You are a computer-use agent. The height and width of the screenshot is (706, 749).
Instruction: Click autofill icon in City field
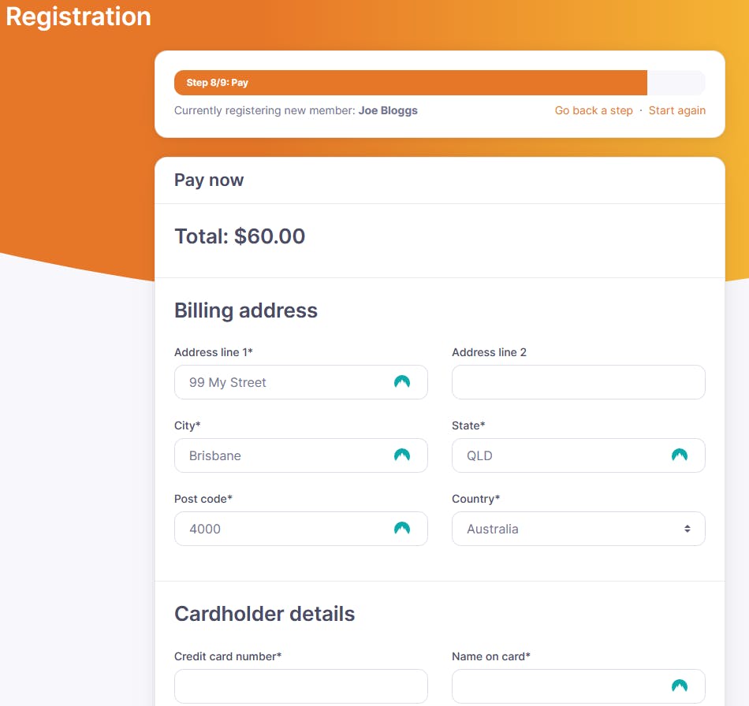[x=402, y=455]
